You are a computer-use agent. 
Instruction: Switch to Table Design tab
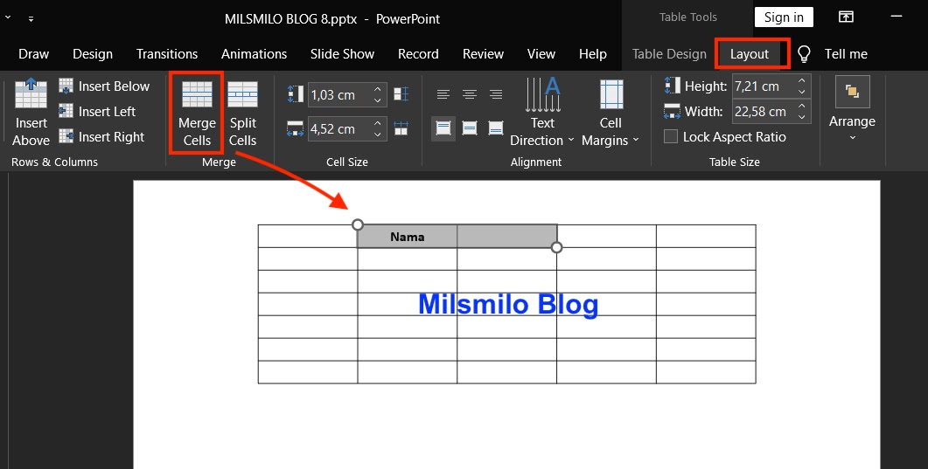pyautogui.click(x=669, y=54)
